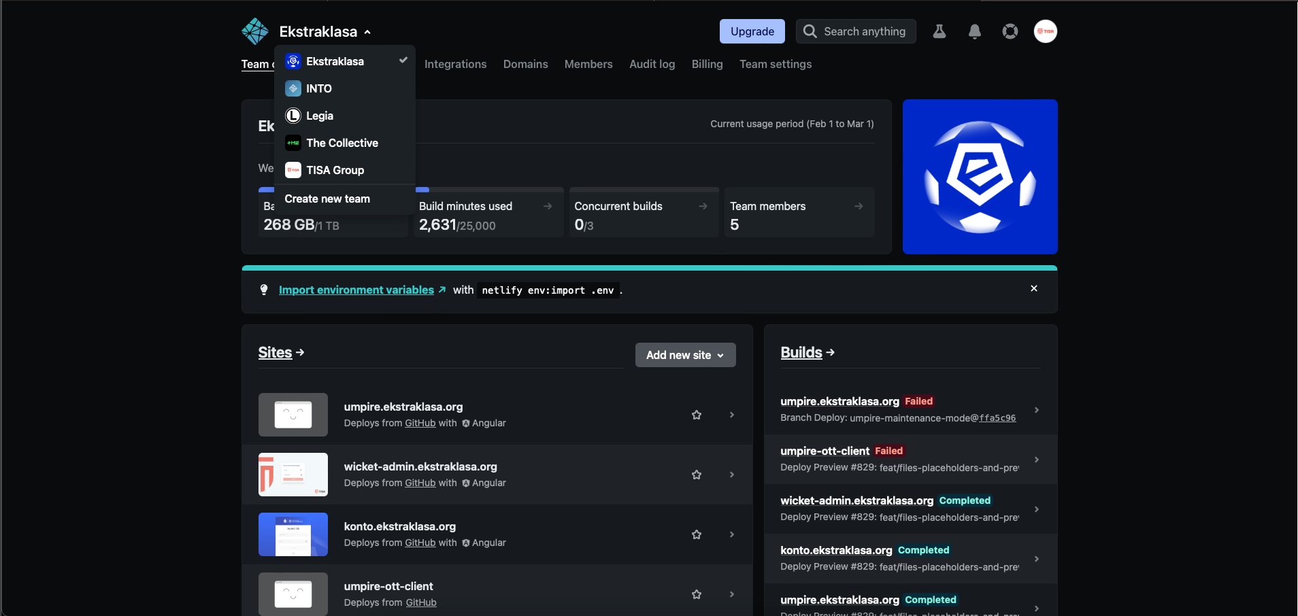Image resolution: width=1298 pixels, height=616 pixels.
Task: Dismiss the import environment variables tip
Action: point(1034,288)
